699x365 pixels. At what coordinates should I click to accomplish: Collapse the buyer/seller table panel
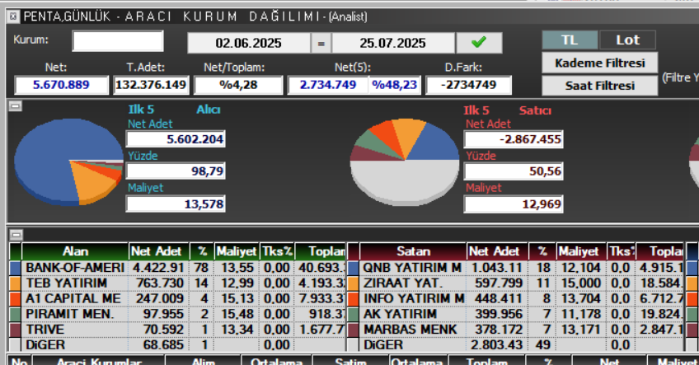16,235
